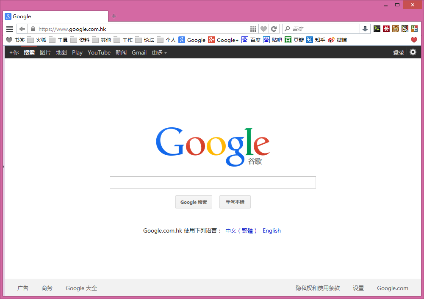
Task: Expand the 论坛 bookmarks folder
Action: (145, 40)
